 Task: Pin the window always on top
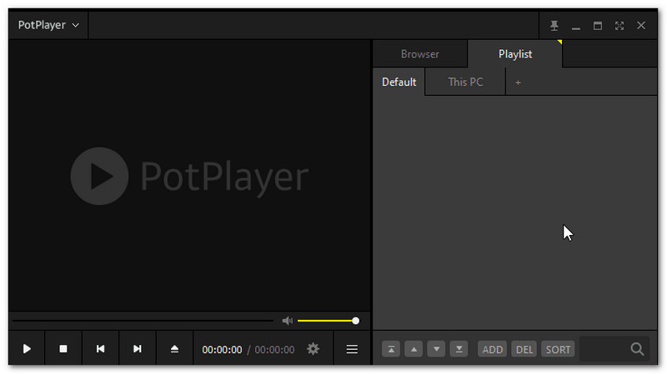pos(554,26)
